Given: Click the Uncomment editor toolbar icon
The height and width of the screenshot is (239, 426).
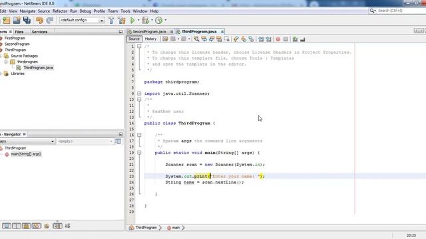Looking at the screenshot, I should click(x=303, y=39).
